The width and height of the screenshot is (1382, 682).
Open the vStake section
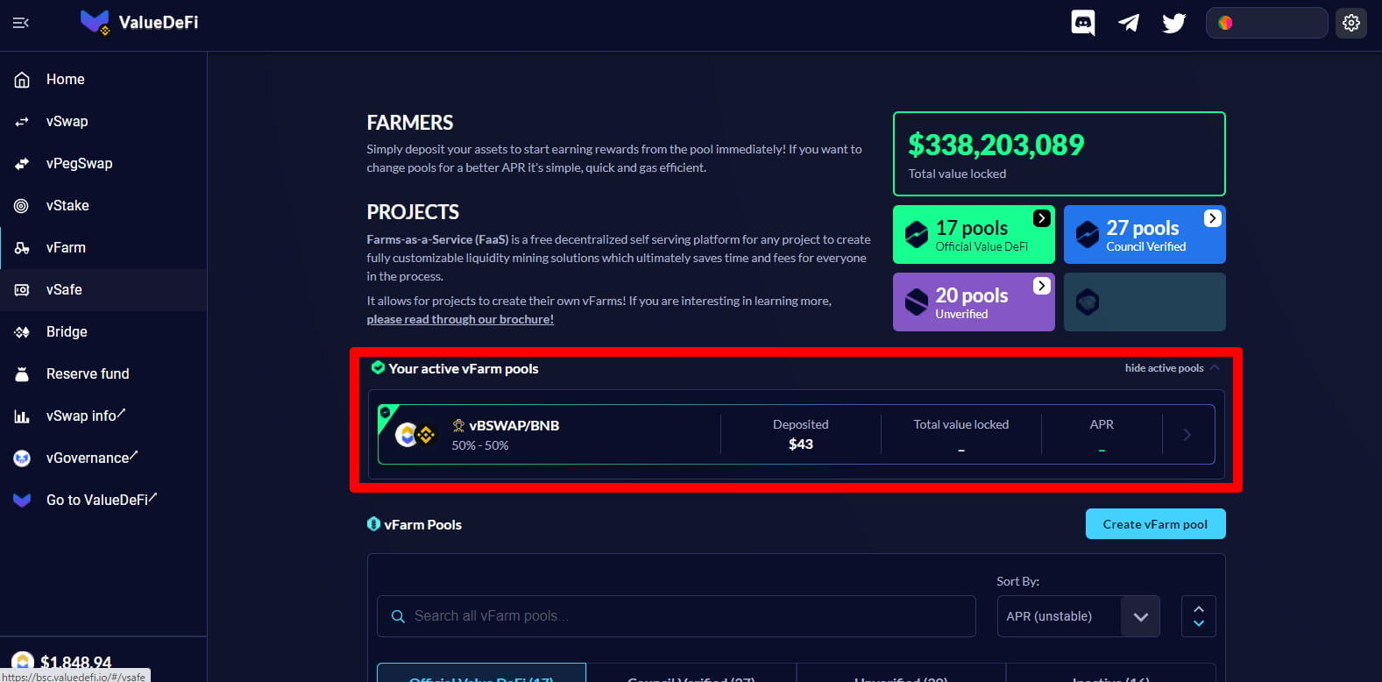[103, 206]
